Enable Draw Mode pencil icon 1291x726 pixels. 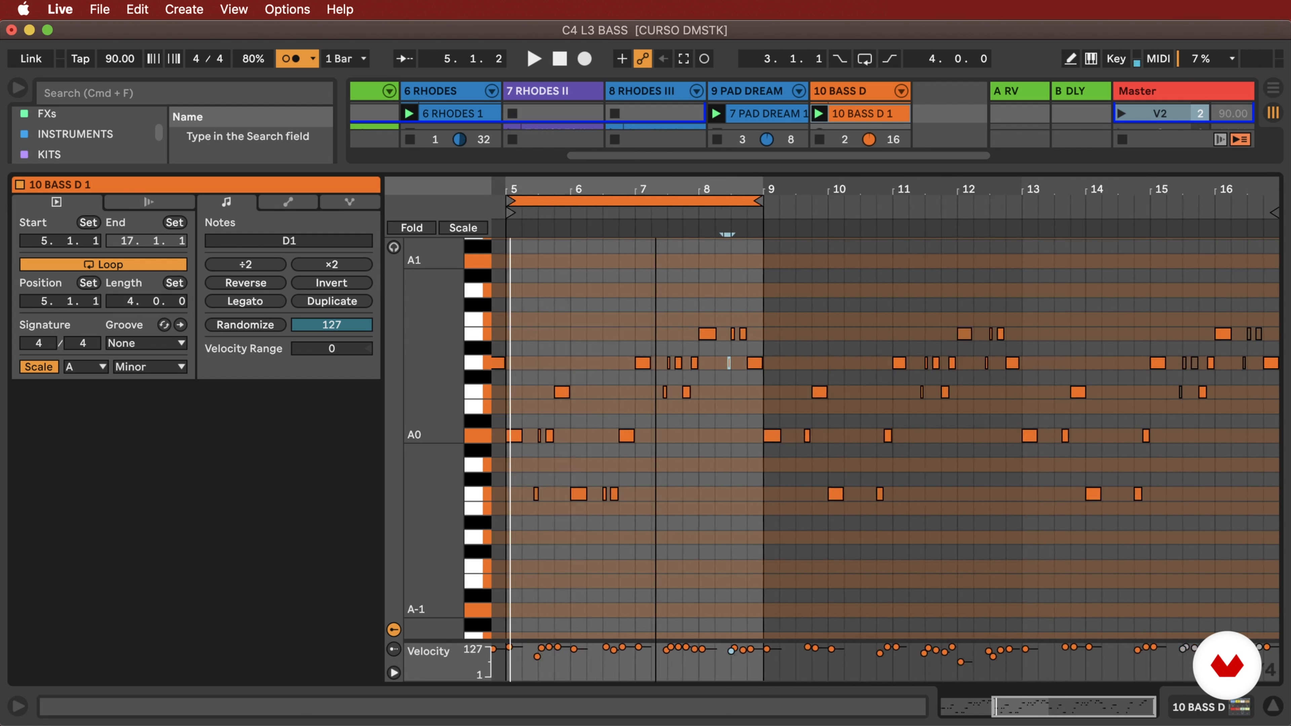point(1070,58)
